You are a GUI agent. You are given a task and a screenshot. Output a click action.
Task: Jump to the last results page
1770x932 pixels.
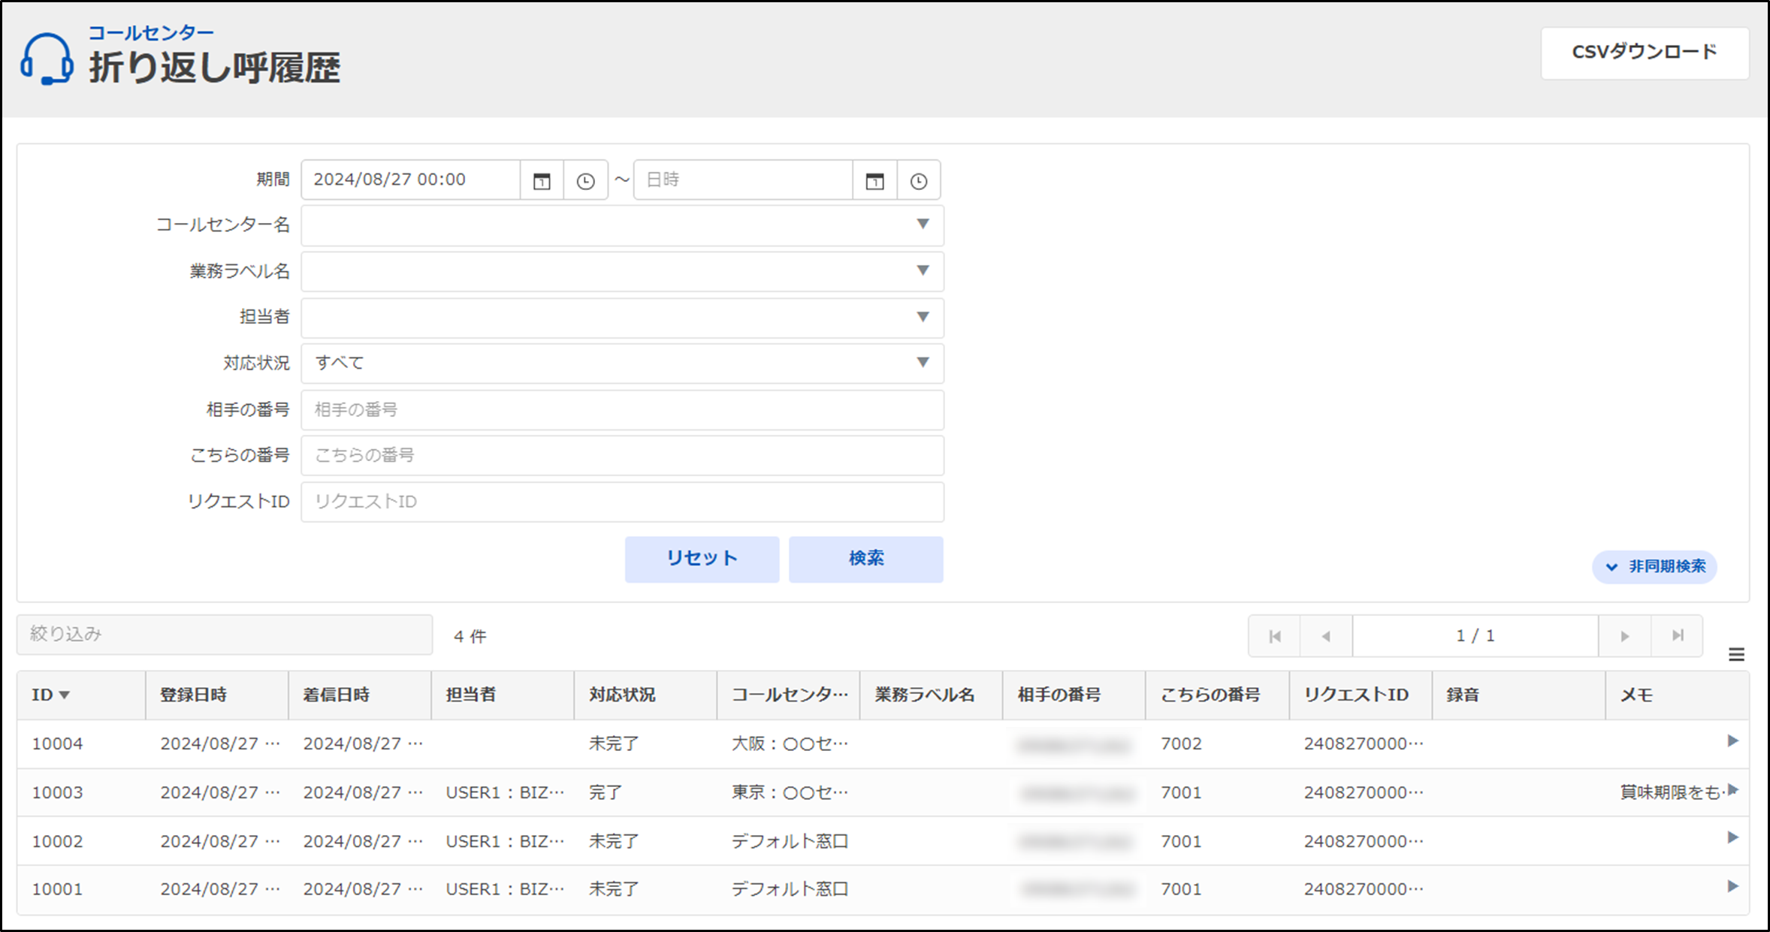[x=1677, y=636]
